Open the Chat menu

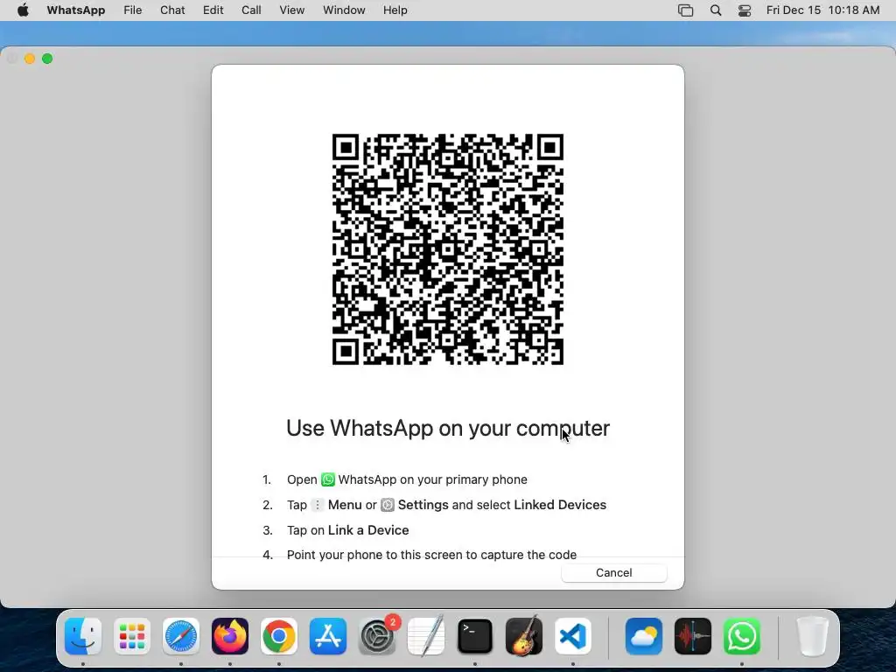click(x=172, y=10)
